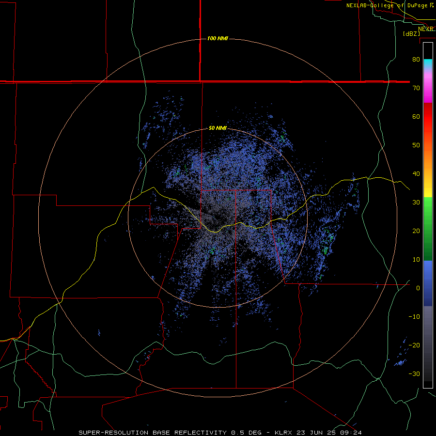Click the 100 NMI range ring label
The width and height of the screenshot is (436, 436).
(x=218, y=38)
